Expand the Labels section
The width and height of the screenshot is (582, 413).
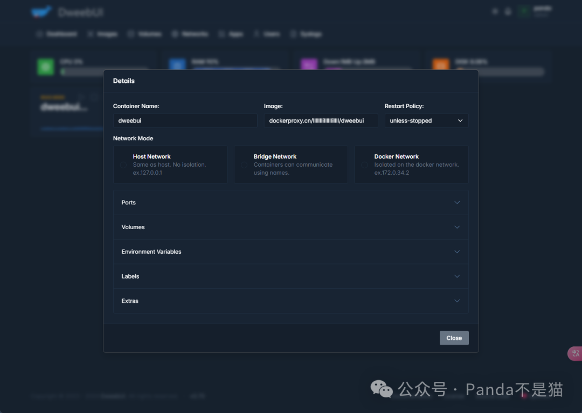click(290, 276)
